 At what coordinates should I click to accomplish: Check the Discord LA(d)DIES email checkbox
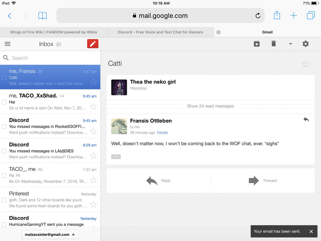(x=4, y=151)
